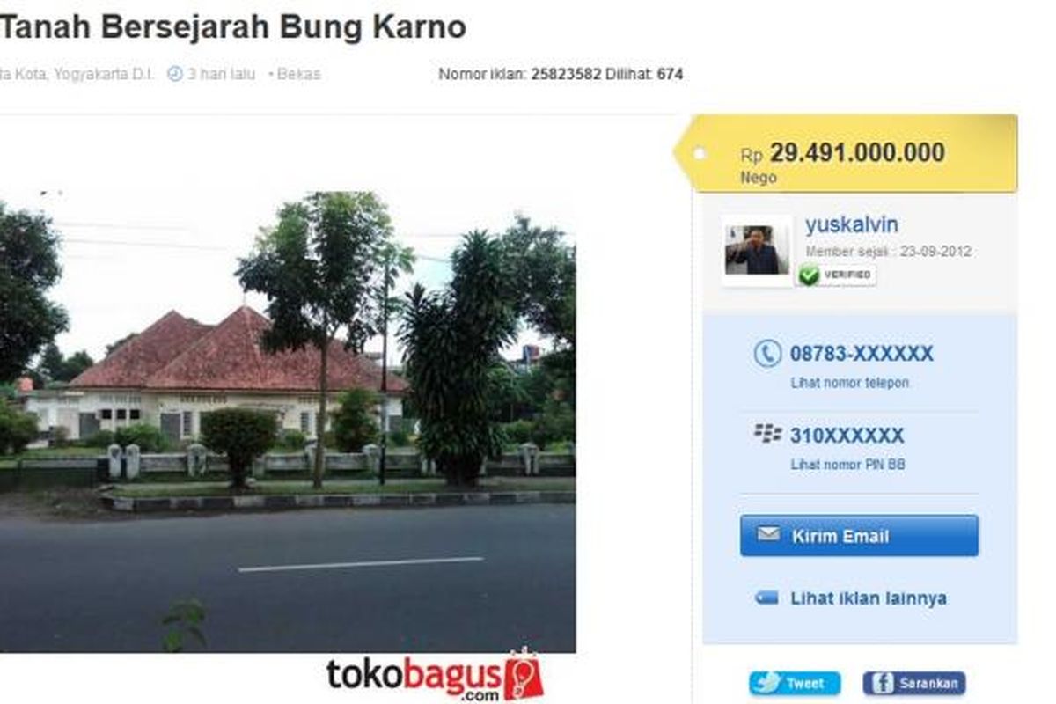Open Lihat iklan lainnya link

tap(869, 598)
